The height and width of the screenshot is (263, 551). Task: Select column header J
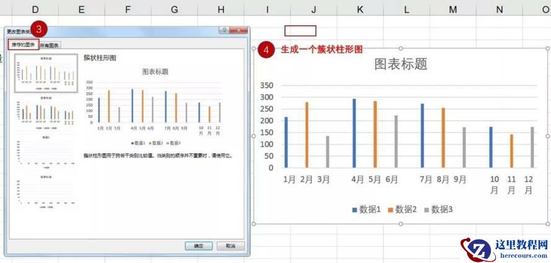point(313,9)
